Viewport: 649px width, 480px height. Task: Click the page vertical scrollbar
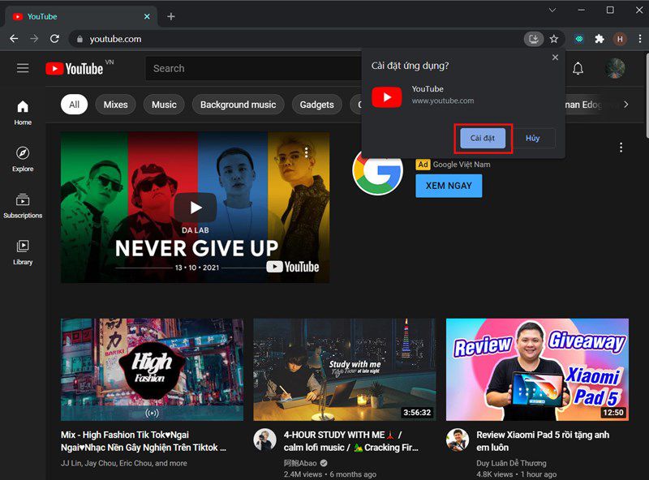coord(646,95)
